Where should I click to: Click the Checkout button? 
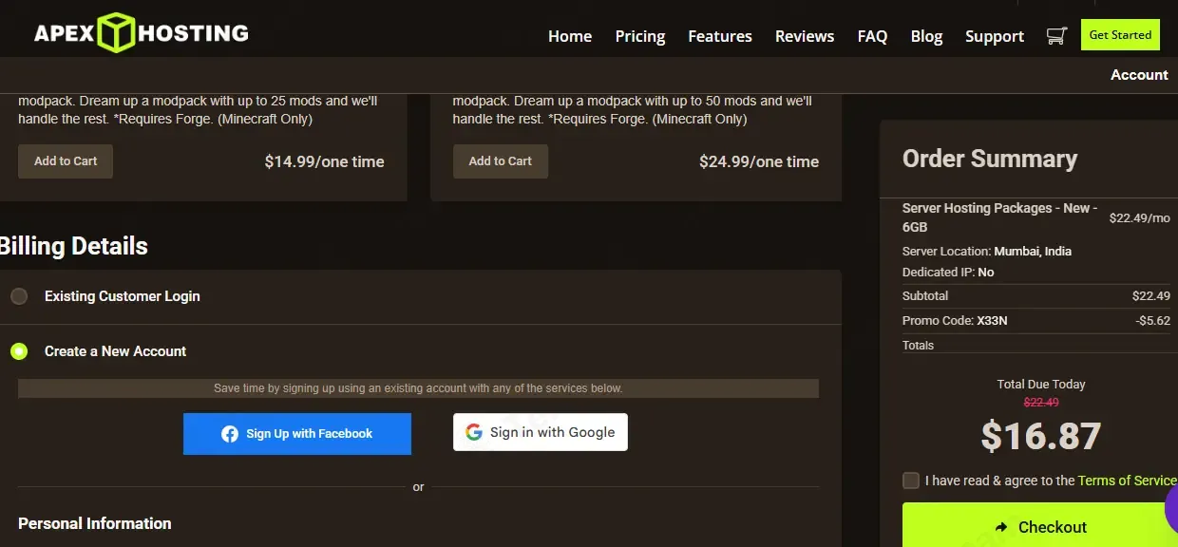click(x=1040, y=527)
